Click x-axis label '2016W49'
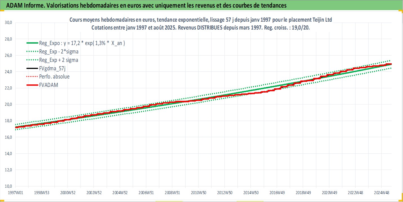The width and height of the screenshot is (403, 202). pyautogui.click(x=277, y=192)
